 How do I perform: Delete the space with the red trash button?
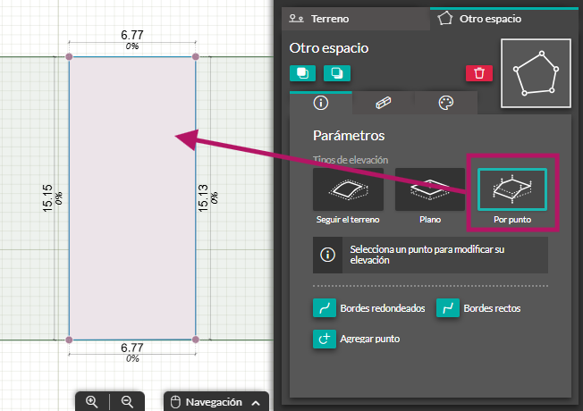[x=479, y=73]
